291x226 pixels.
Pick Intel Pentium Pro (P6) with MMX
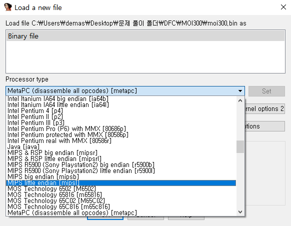click(121, 128)
